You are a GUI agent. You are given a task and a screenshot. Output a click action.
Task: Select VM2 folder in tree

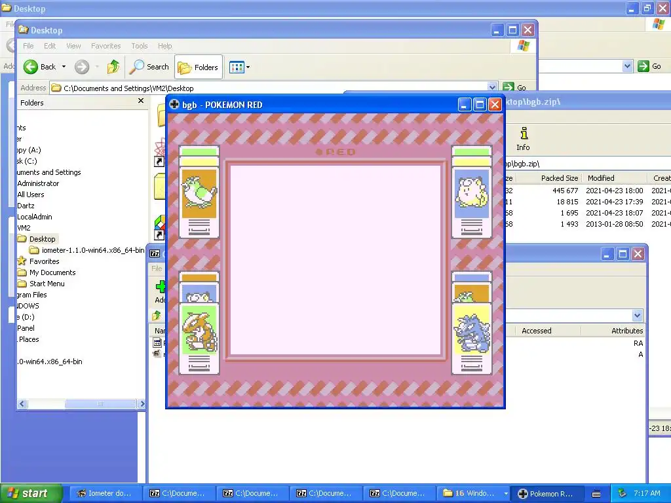(x=24, y=228)
